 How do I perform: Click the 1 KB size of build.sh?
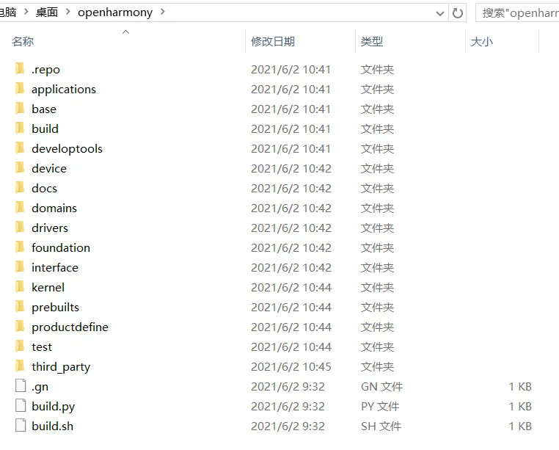520,426
